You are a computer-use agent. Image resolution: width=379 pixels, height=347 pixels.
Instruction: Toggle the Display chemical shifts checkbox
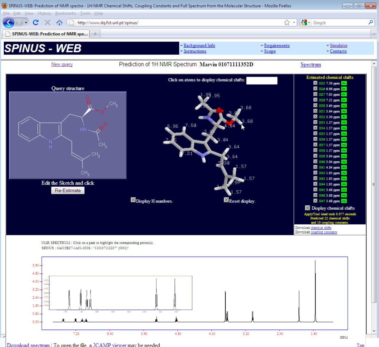[308, 208]
